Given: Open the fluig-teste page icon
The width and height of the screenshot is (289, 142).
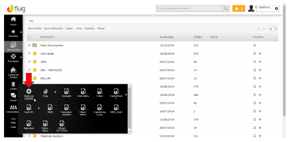Looking at the screenshot, I should point(29,123).
